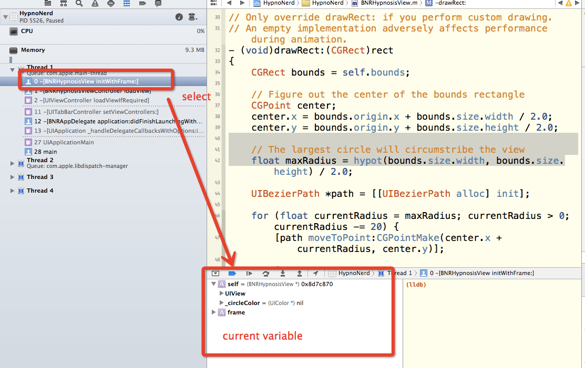Open the Find navigator magnifier icon
The image size is (585, 368).
[79, 3]
